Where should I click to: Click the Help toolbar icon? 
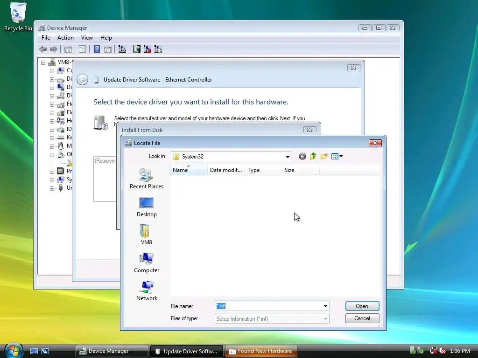pyautogui.click(x=97, y=49)
